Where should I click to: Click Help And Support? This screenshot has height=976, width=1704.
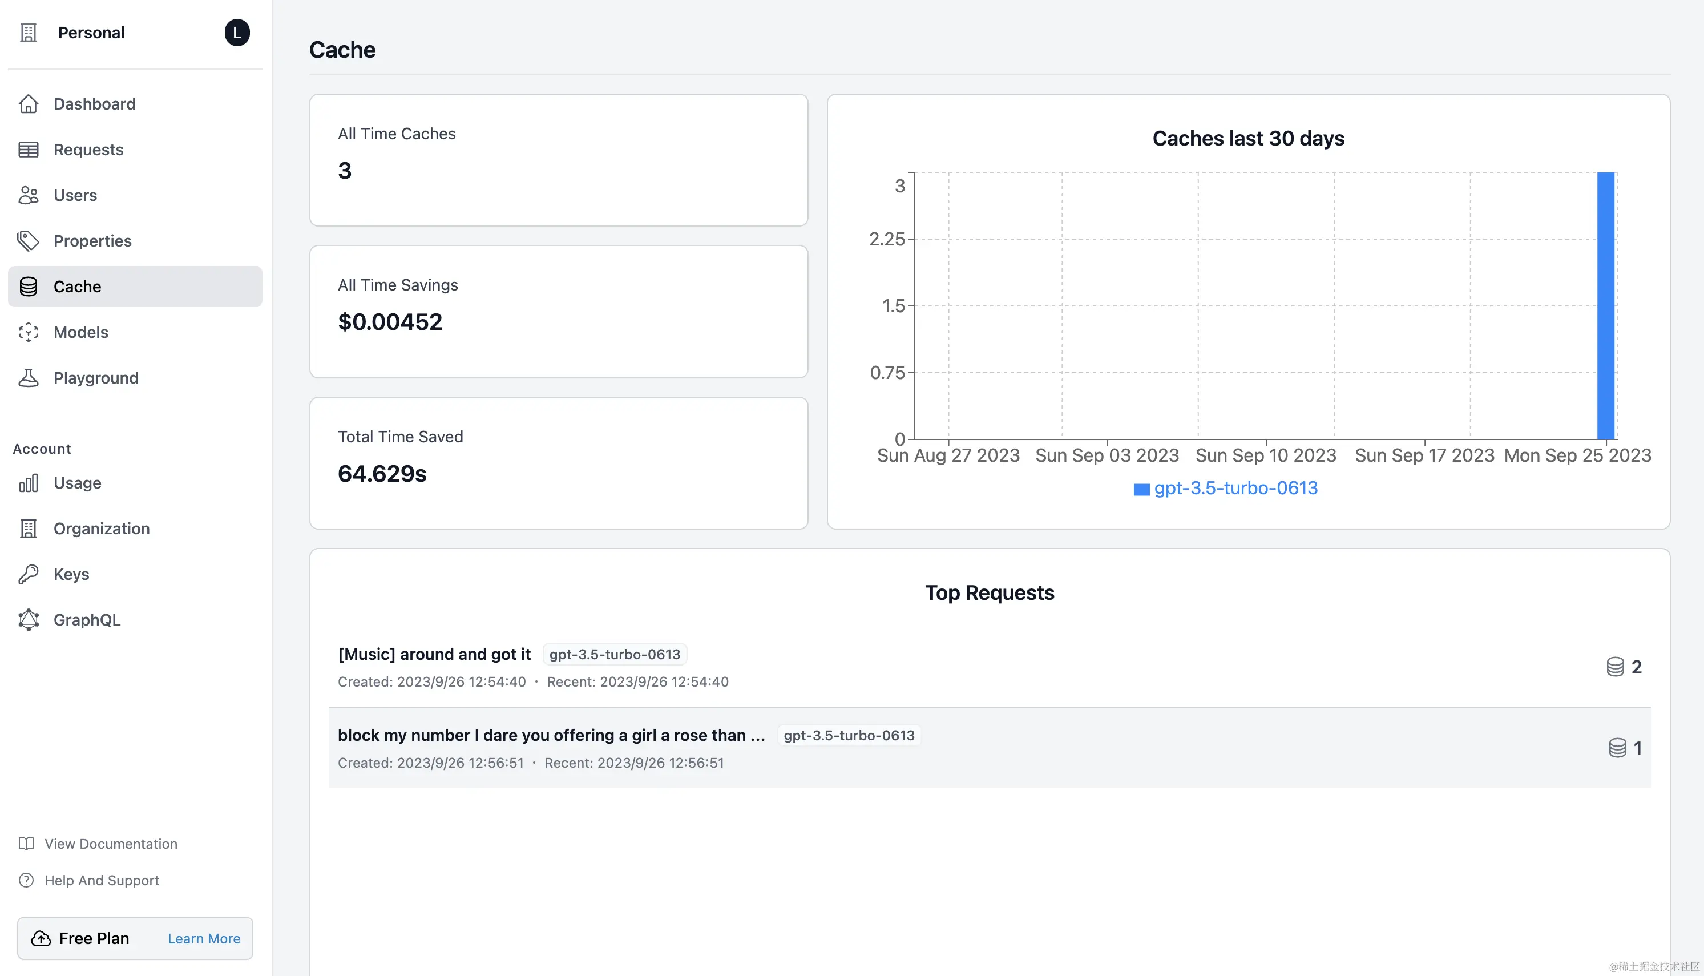[101, 880]
